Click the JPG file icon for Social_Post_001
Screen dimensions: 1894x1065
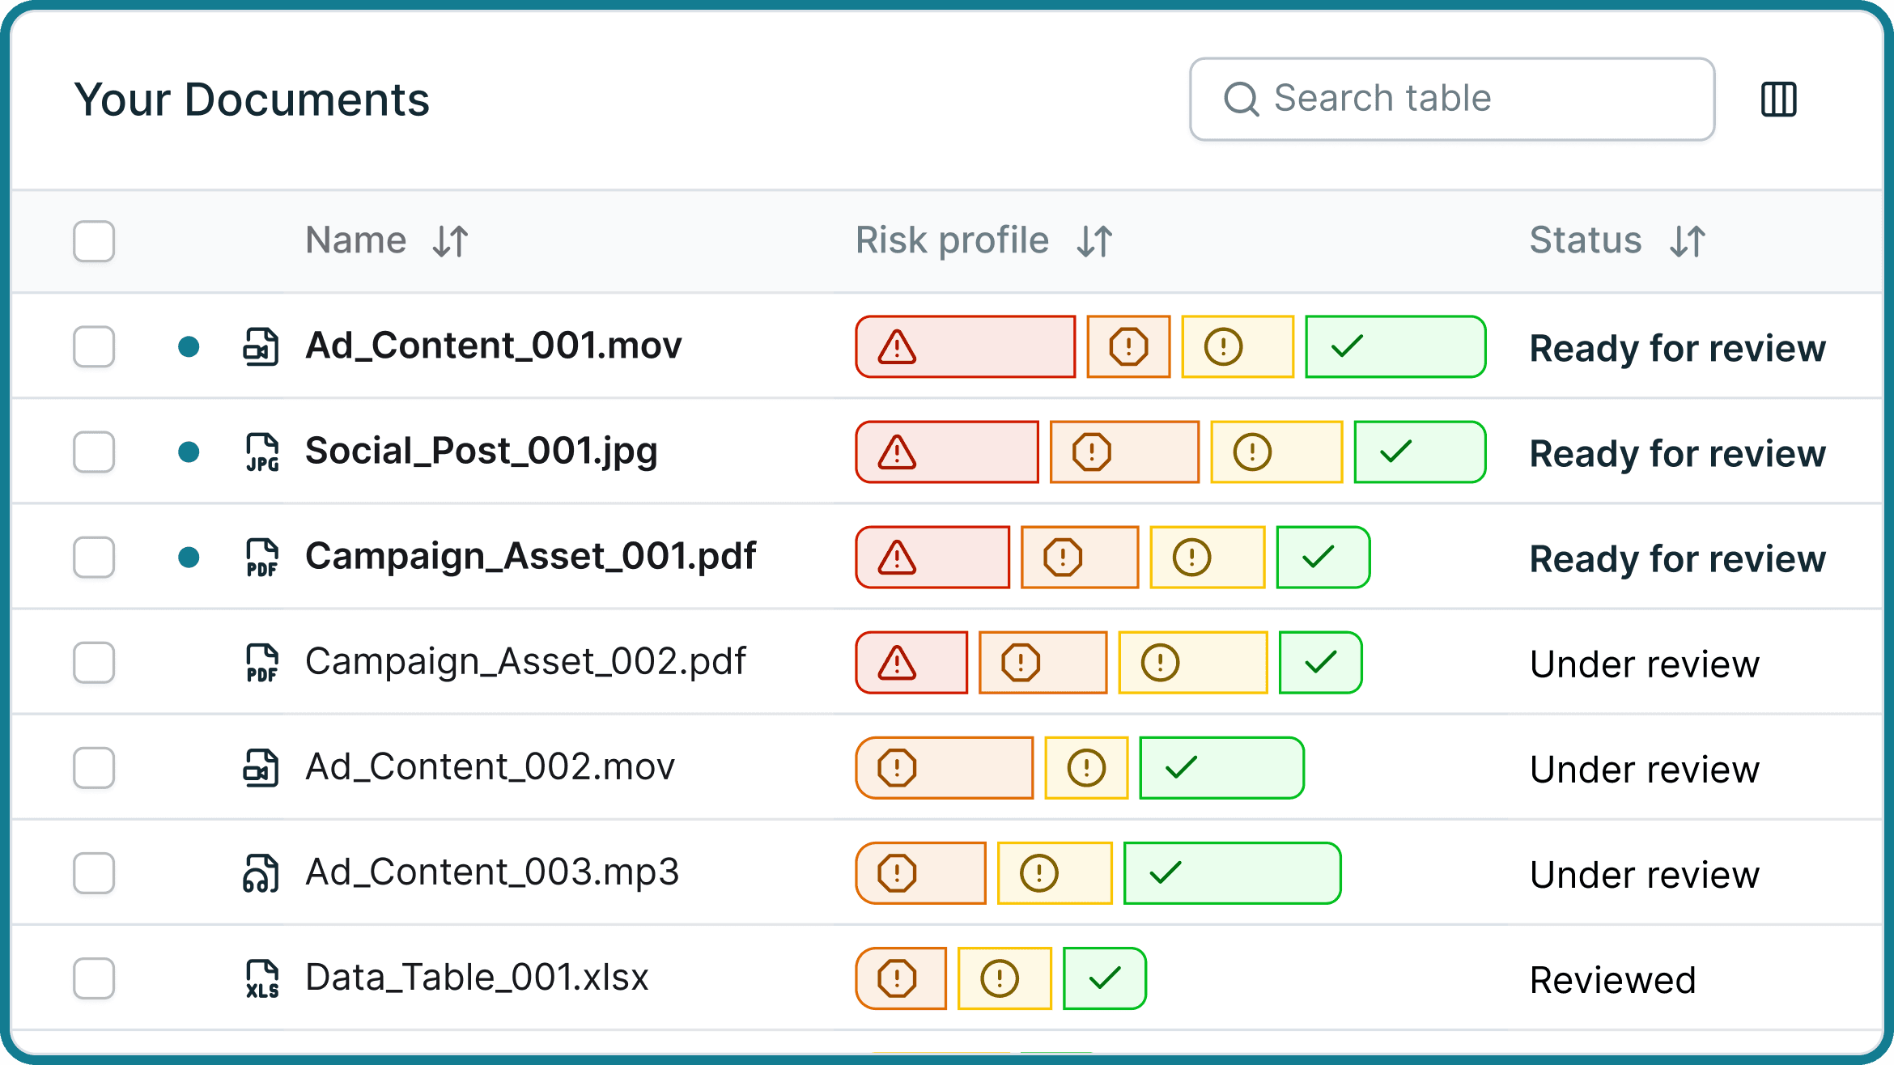[261, 452]
